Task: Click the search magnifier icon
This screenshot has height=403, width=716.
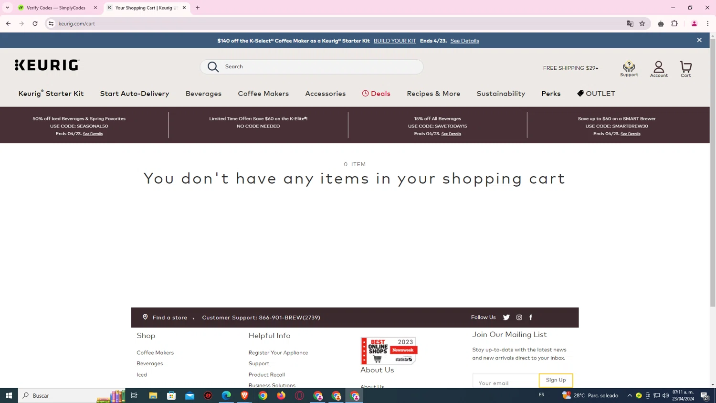Action: coord(213,67)
